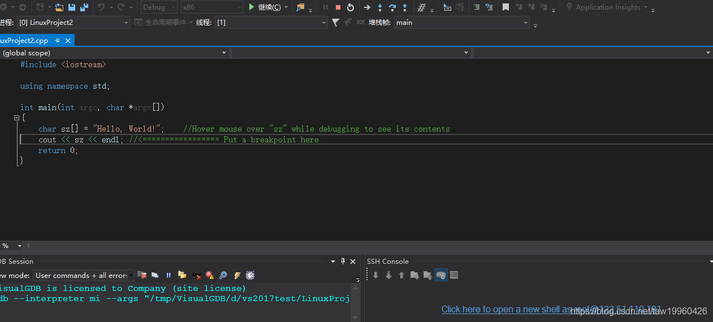
Task: Click the lightning bolt icon in GDB Session
Action: 237,275
